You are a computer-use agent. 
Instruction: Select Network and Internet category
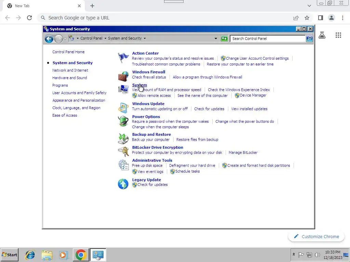point(70,70)
